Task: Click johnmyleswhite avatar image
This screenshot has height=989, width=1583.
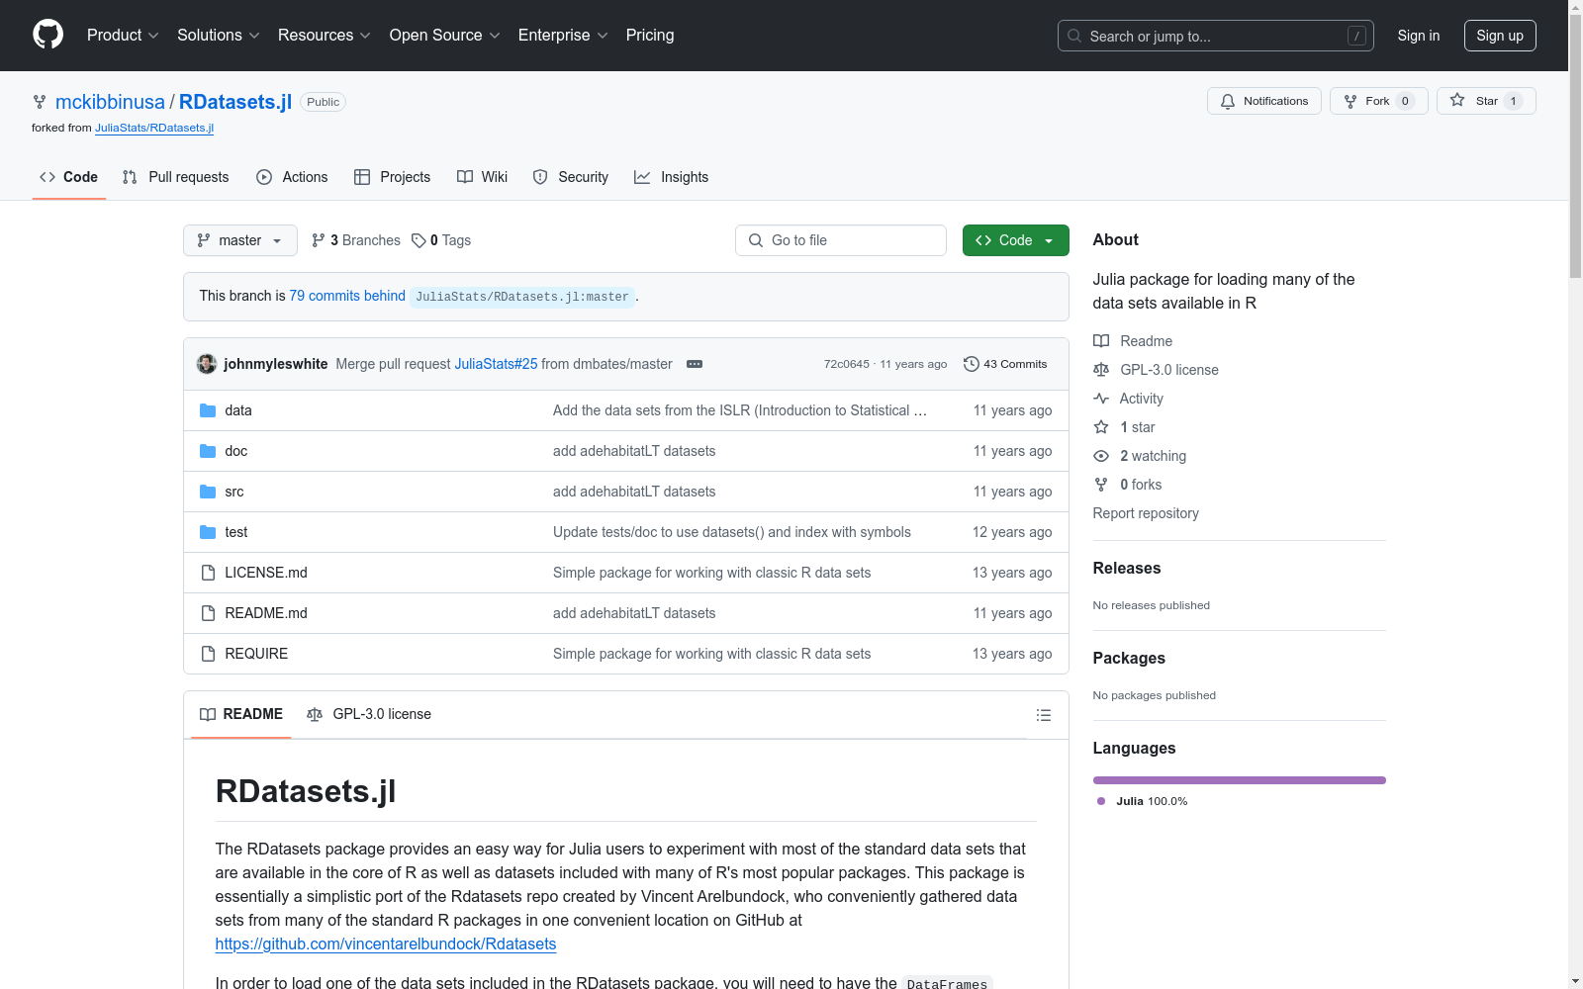Action: [x=207, y=364]
